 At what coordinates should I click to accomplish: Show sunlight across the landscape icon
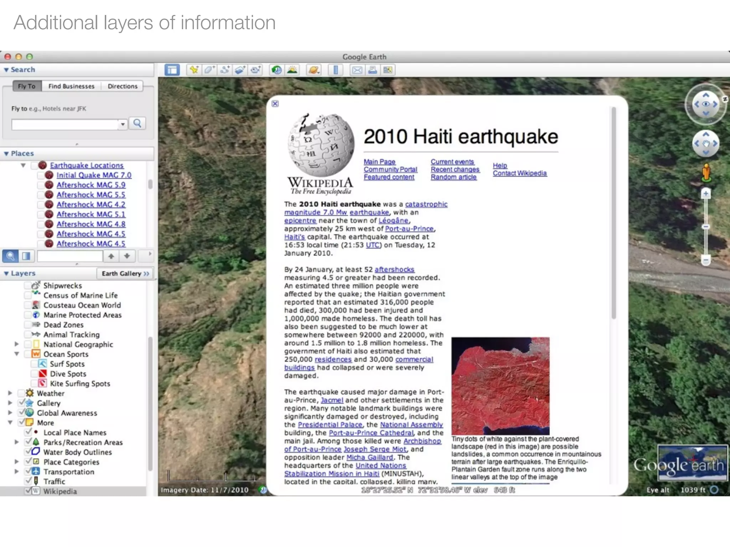tap(292, 70)
